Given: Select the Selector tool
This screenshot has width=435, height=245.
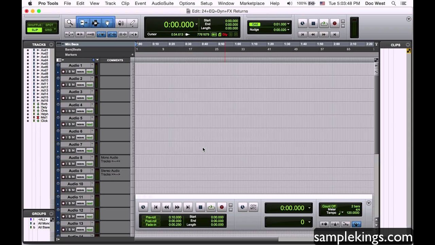Looking at the screenshot, I should coord(95,23).
